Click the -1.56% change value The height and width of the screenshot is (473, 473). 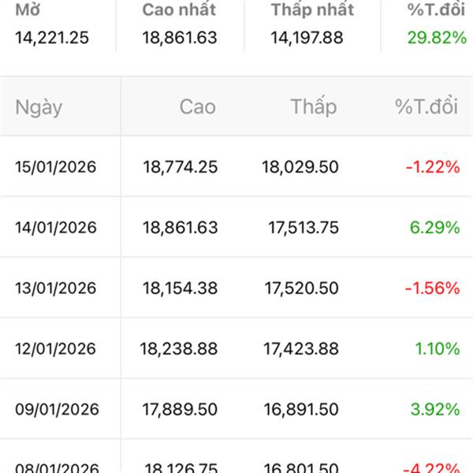point(432,289)
